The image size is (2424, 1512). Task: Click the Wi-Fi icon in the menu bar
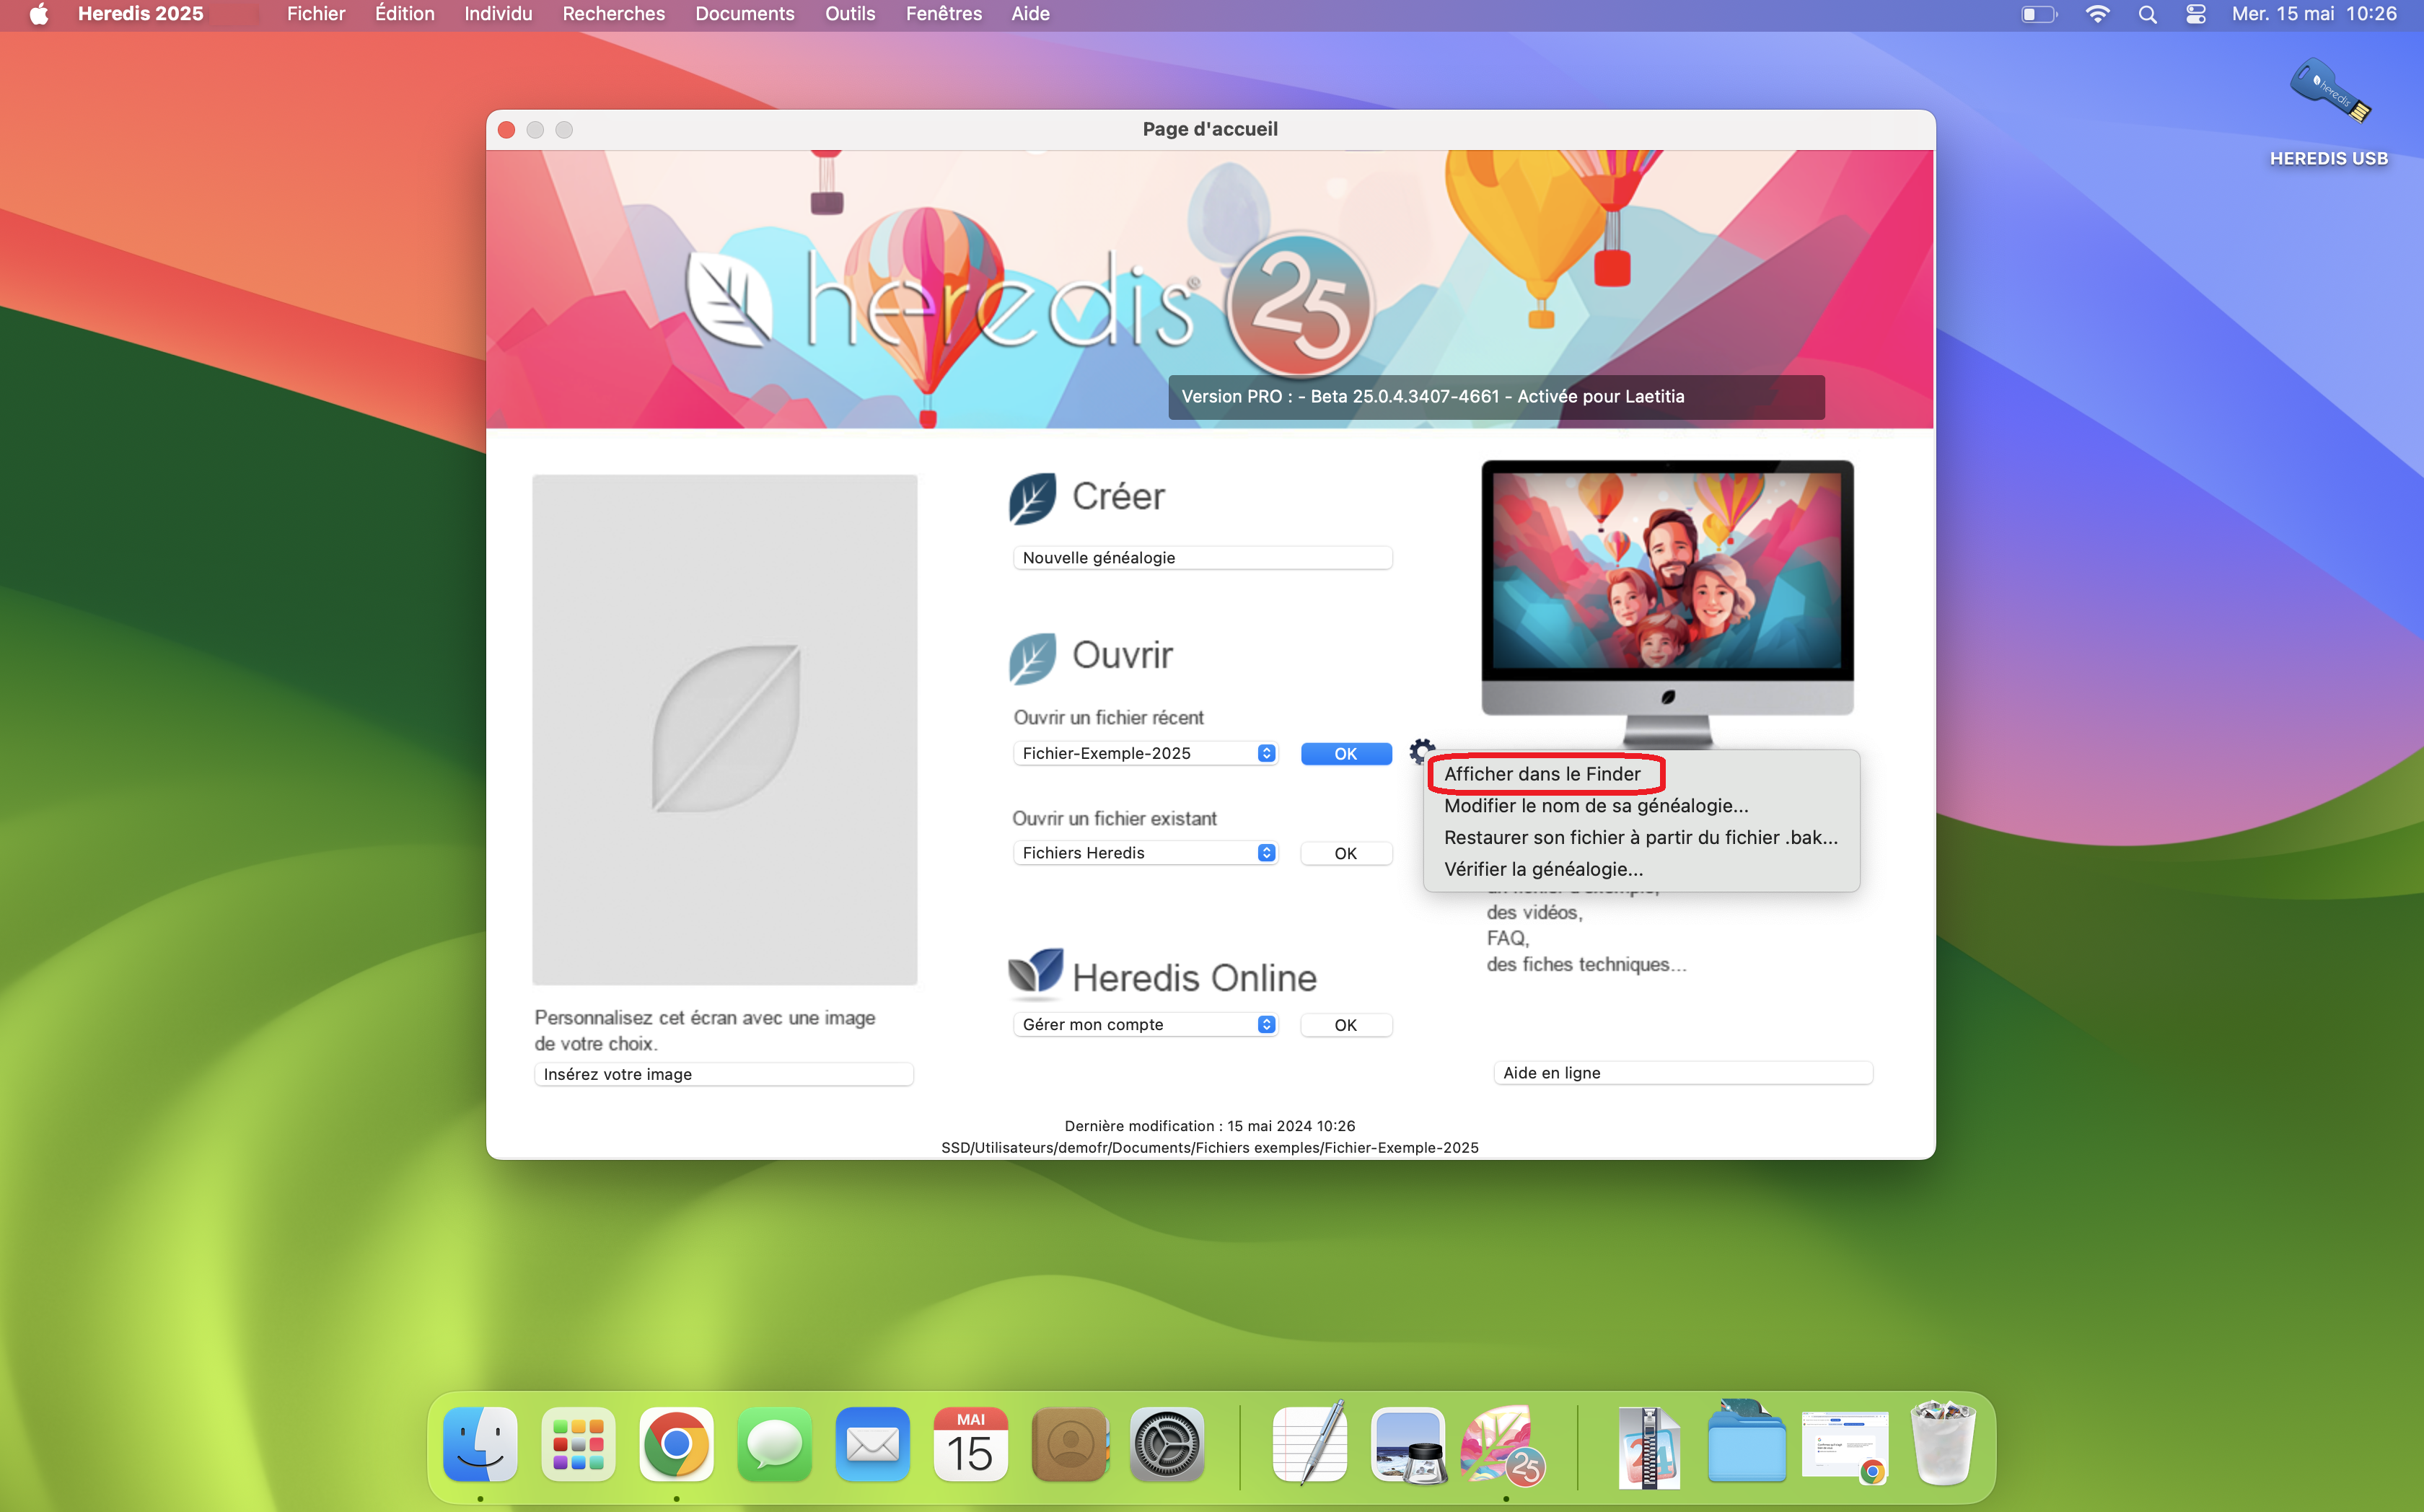coord(2098,14)
